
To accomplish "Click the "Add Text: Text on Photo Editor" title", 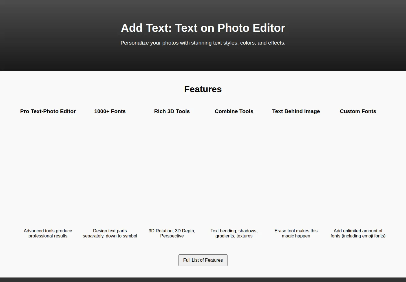I will tap(203, 28).
